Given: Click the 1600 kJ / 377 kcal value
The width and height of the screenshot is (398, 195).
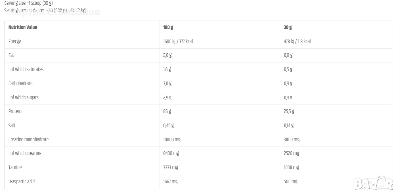Looking at the screenshot, I should click(178, 42).
